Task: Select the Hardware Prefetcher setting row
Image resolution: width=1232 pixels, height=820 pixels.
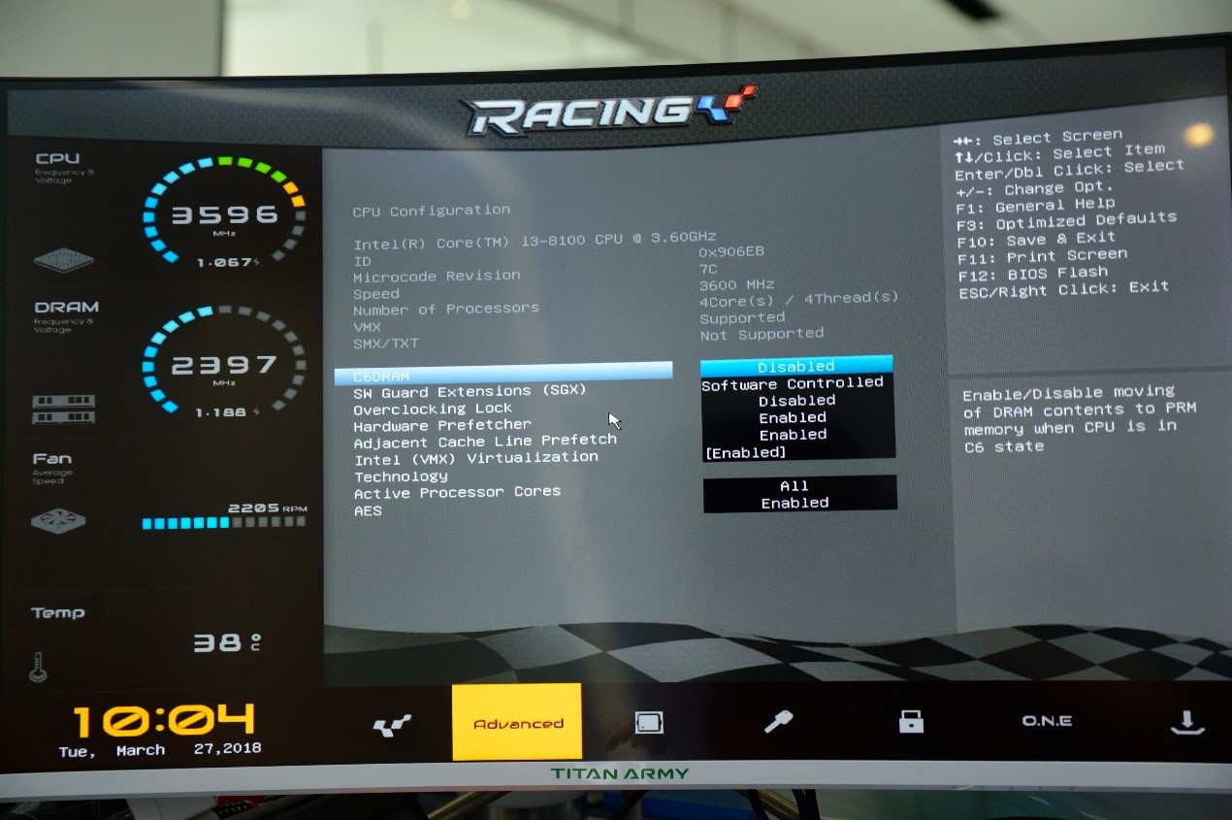Action: (441, 425)
